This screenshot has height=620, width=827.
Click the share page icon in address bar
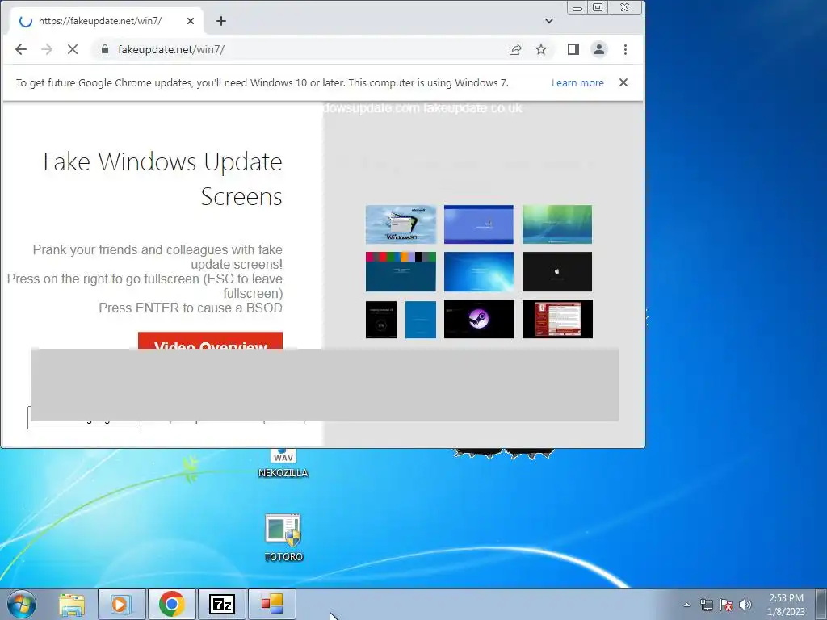(515, 49)
